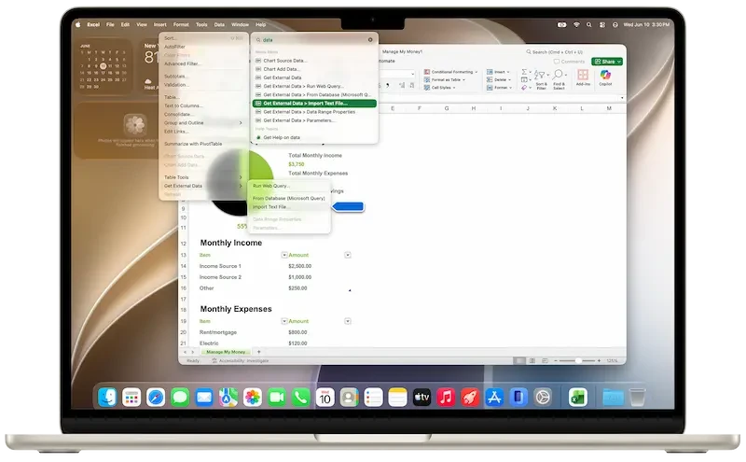Expand Get External Data in Data menu

203,186
